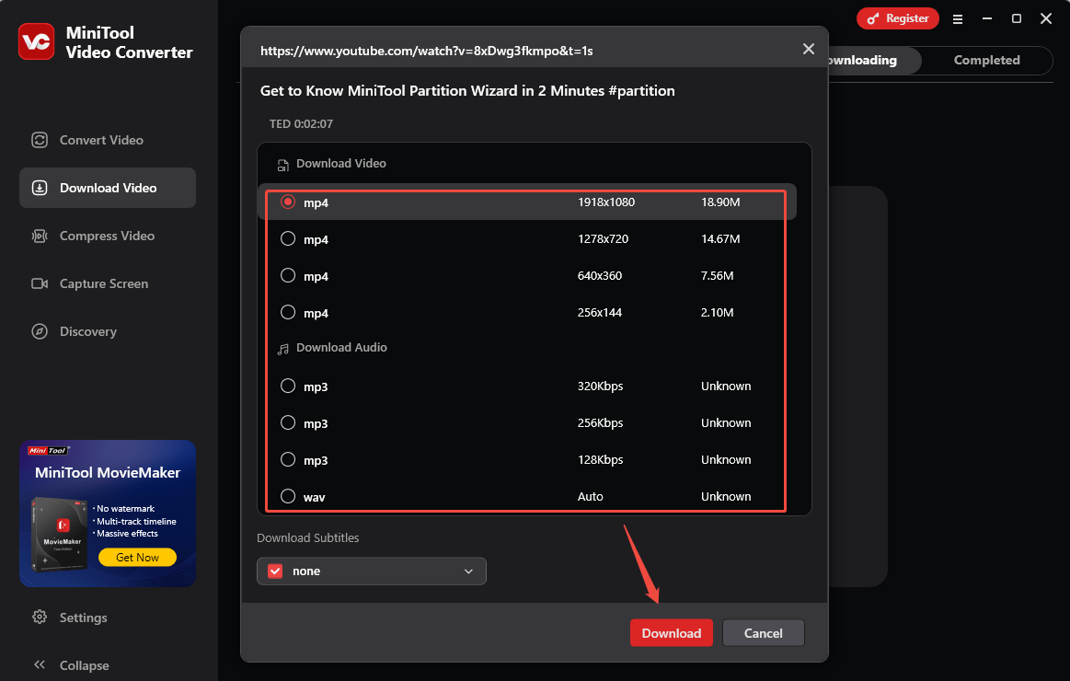Image resolution: width=1070 pixels, height=681 pixels.
Task: Select mp4 1918x1080 radio option
Action: click(288, 202)
